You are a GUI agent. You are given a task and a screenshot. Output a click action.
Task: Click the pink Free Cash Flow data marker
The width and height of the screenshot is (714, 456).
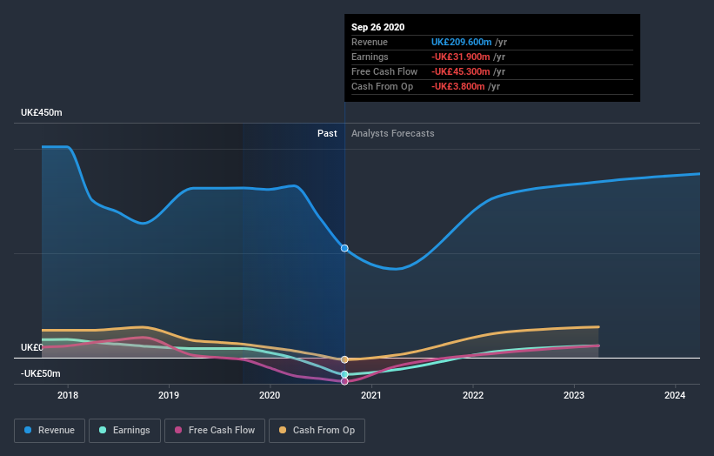pos(344,381)
